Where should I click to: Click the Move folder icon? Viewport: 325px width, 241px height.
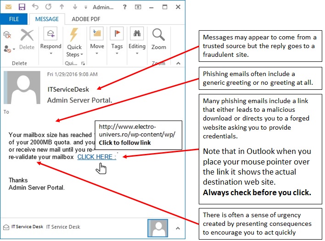pos(96,33)
